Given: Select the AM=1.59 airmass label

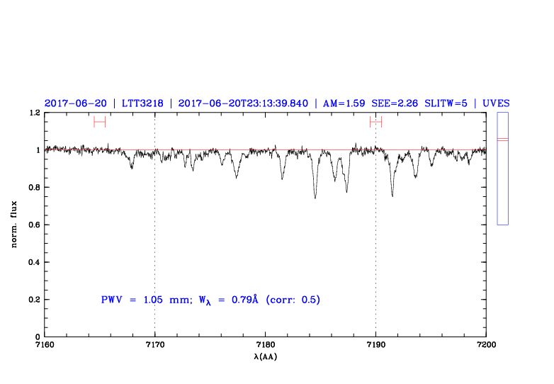Looking at the screenshot, I should pyautogui.click(x=344, y=103).
